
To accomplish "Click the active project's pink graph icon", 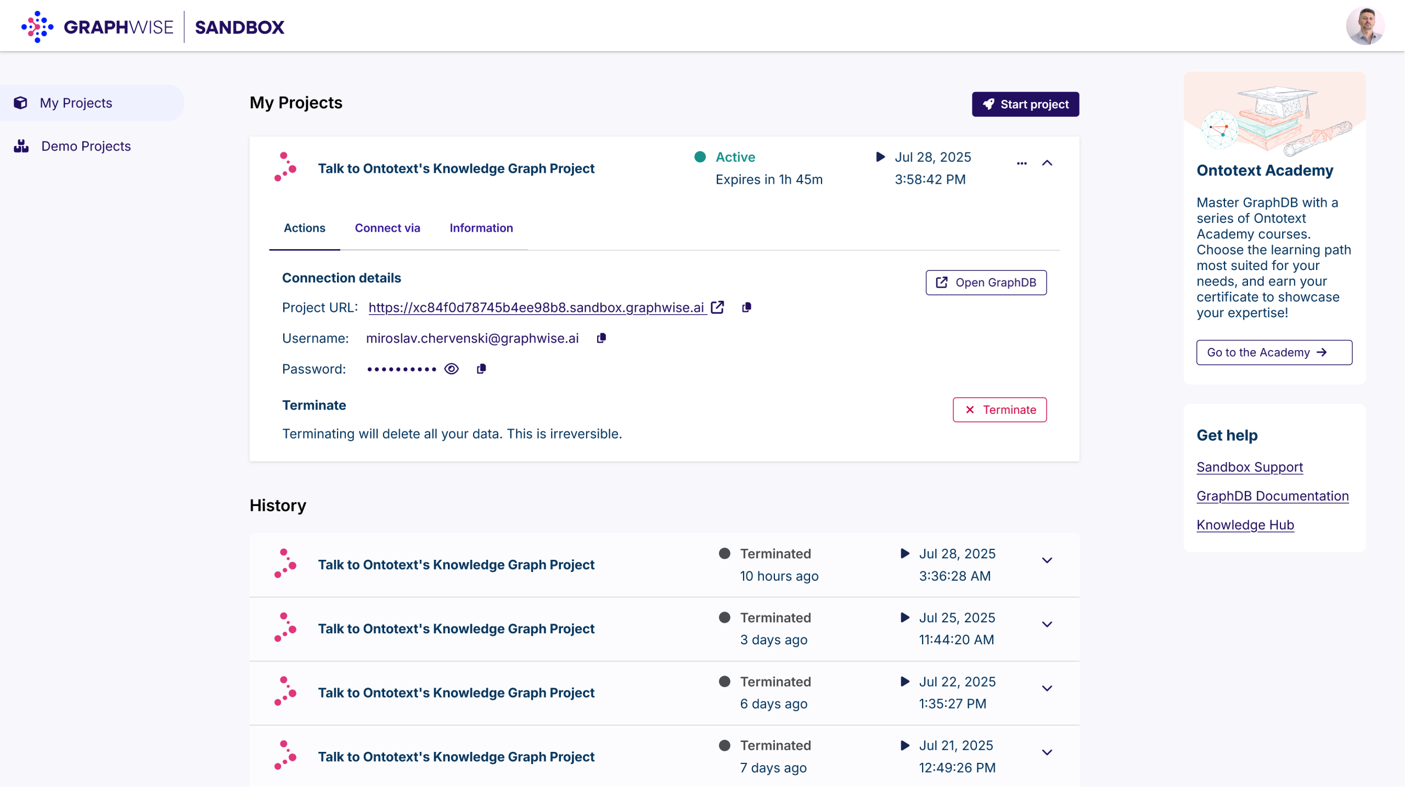I will click(x=285, y=167).
